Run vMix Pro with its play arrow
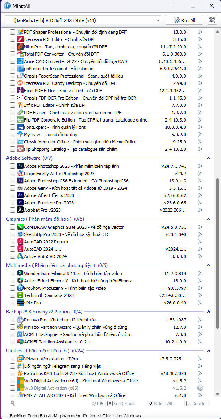This screenshot has width=221, height=419. click(200, 303)
